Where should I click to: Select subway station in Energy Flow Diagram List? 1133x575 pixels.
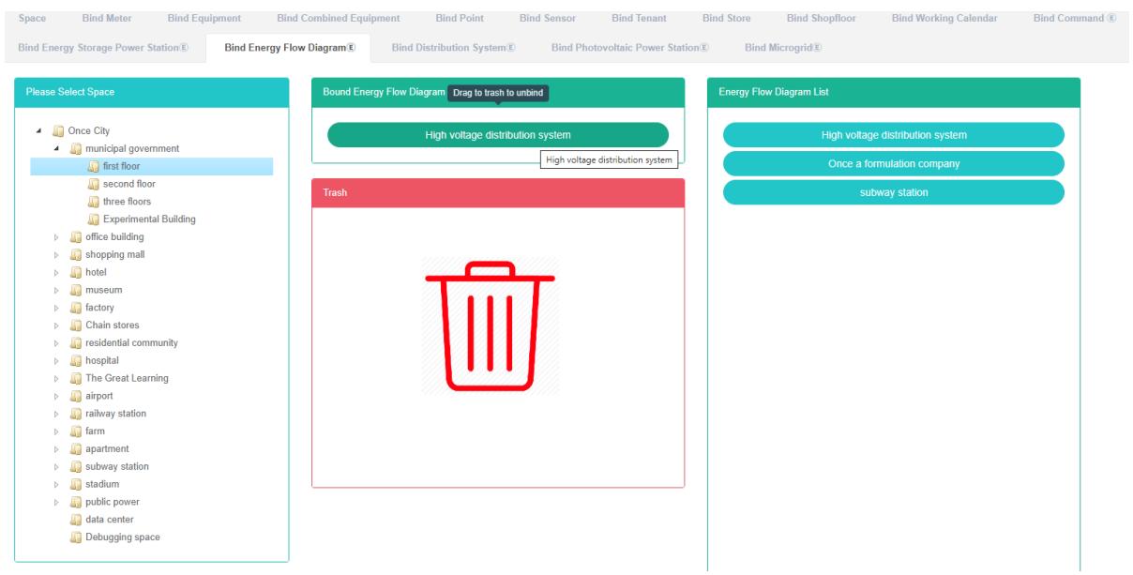pos(893,192)
